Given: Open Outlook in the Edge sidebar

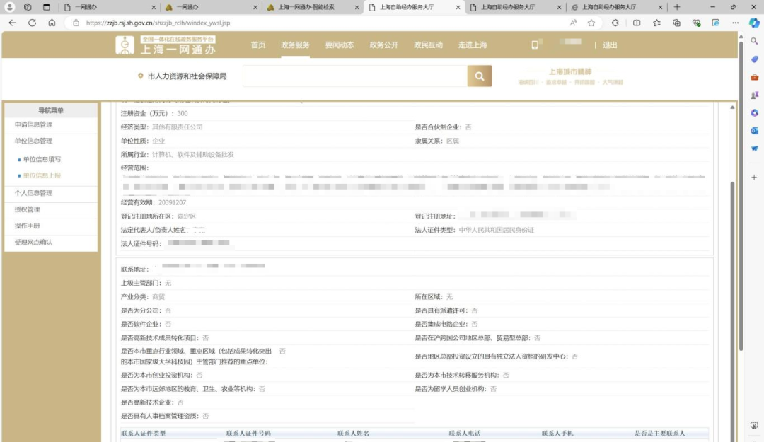Looking at the screenshot, I should tap(754, 131).
